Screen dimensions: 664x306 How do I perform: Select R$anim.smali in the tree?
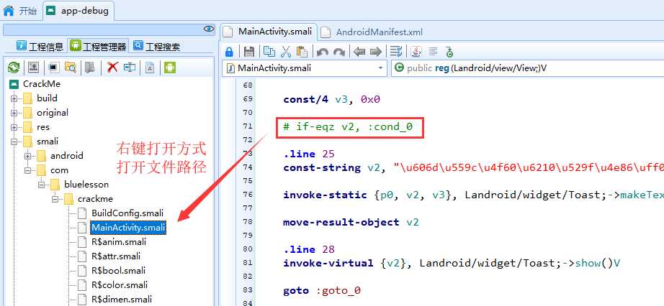point(119,242)
